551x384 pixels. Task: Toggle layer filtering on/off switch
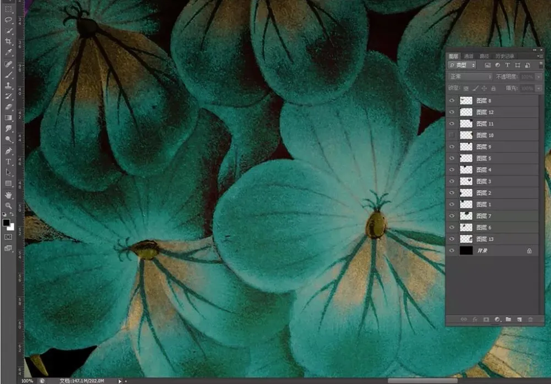(x=541, y=65)
